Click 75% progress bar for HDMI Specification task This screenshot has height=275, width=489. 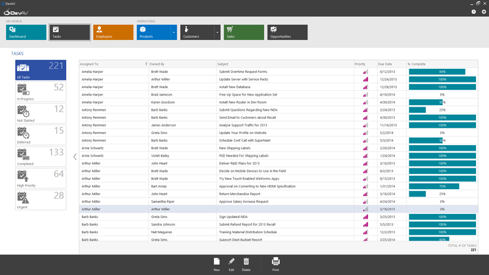(x=434, y=186)
